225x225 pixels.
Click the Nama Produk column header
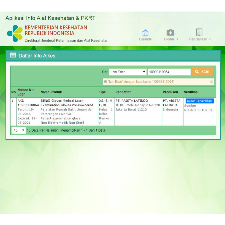pos(51,92)
